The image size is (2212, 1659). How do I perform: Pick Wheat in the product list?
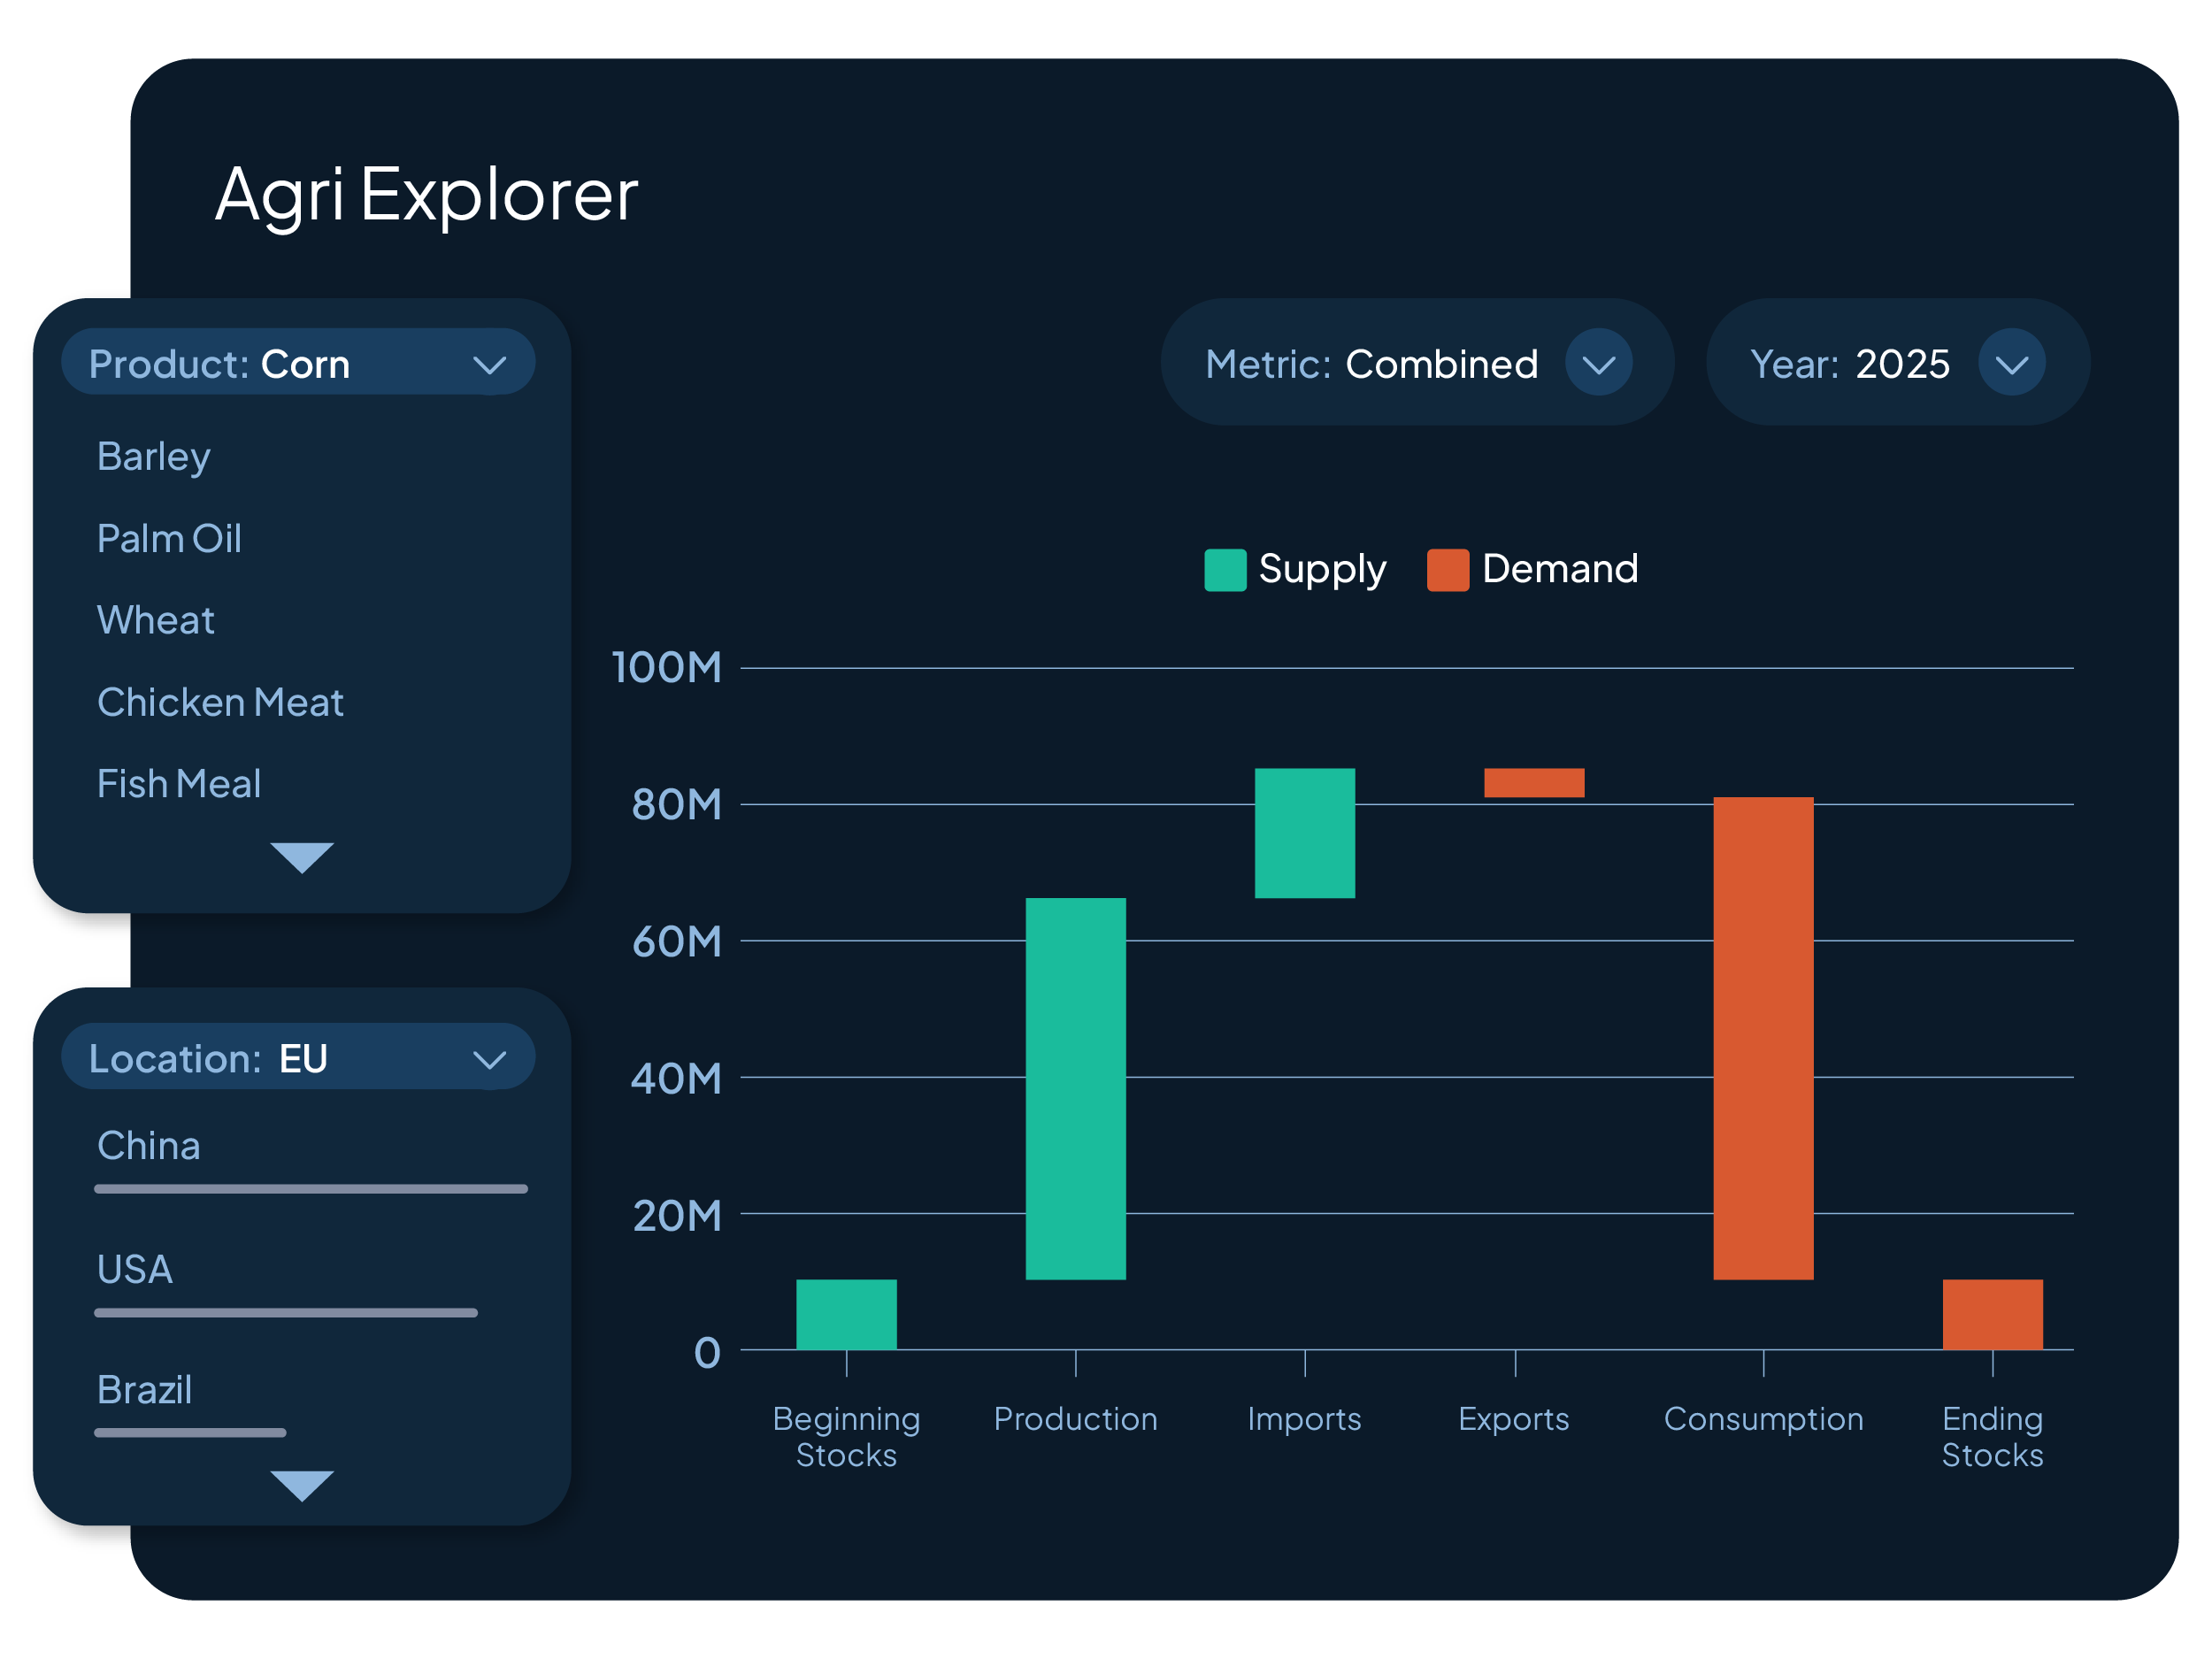[156, 621]
